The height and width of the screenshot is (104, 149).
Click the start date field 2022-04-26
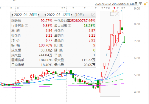[24, 15]
